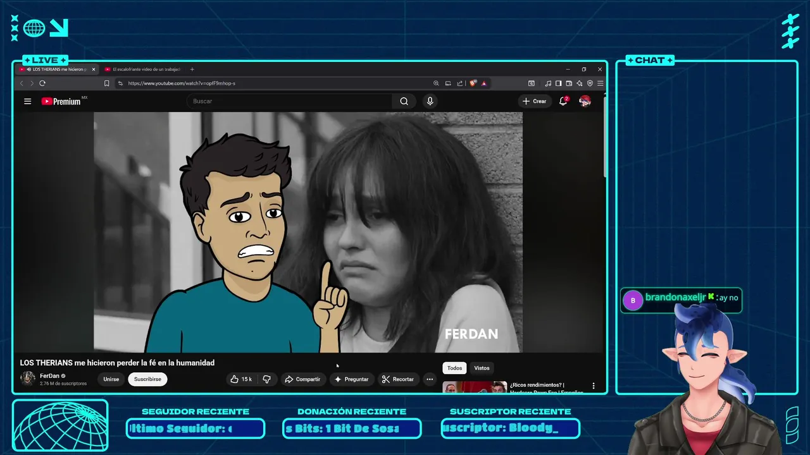Open the YouTube hamburger guide menu

point(27,101)
